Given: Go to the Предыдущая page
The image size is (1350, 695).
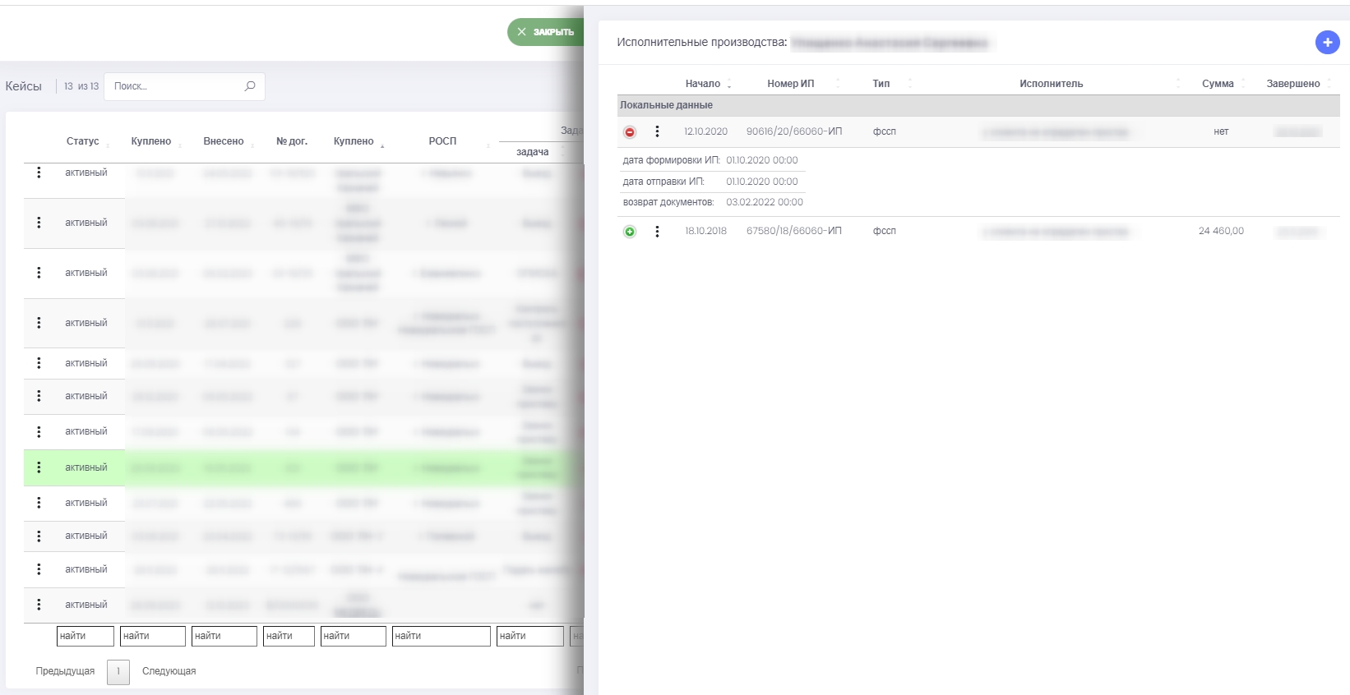Looking at the screenshot, I should pos(65,671).
